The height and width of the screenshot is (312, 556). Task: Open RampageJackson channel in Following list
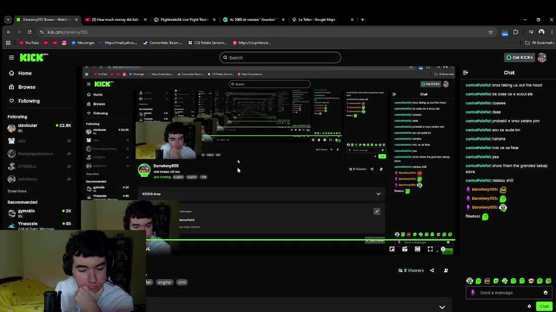[x=39, y=153]
